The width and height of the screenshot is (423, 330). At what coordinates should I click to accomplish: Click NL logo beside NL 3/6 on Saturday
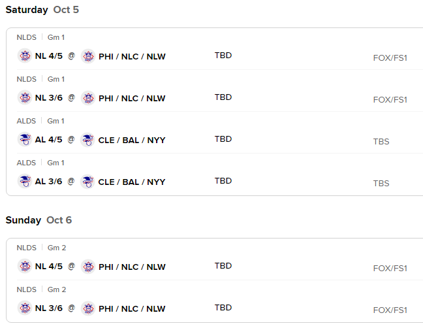(25, 97)
